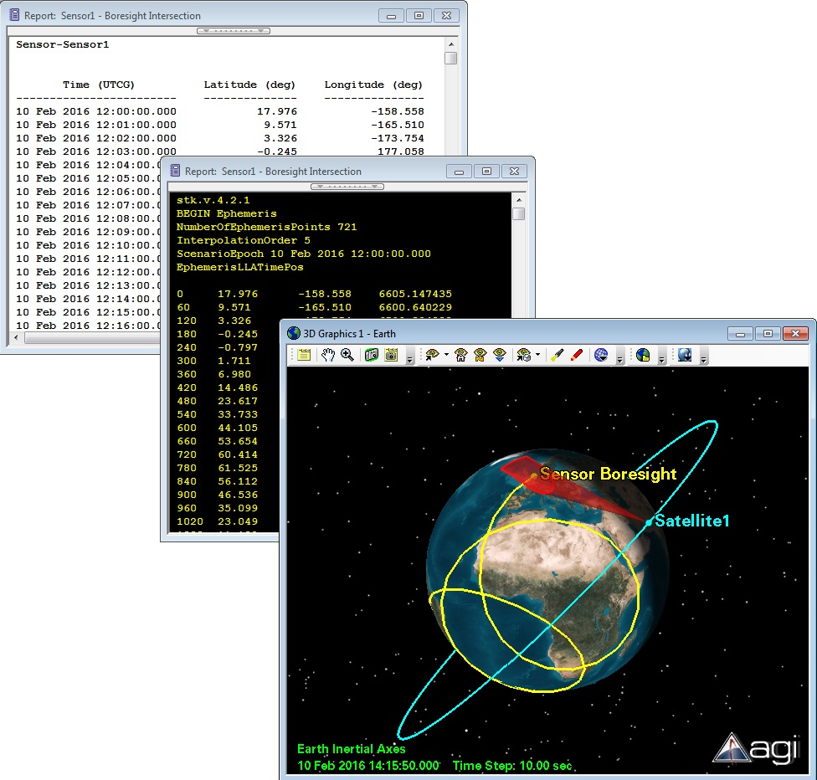
Task: Click the Home View eye icon
Action: [460, 355]
